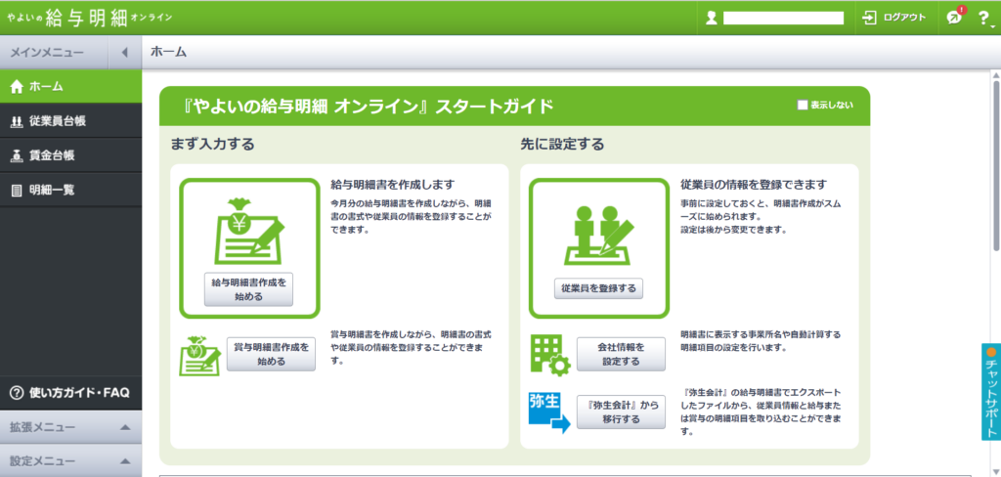Click 従業員を登録する button
This screenshot has height=477, width=1001.
click(599, 288)
